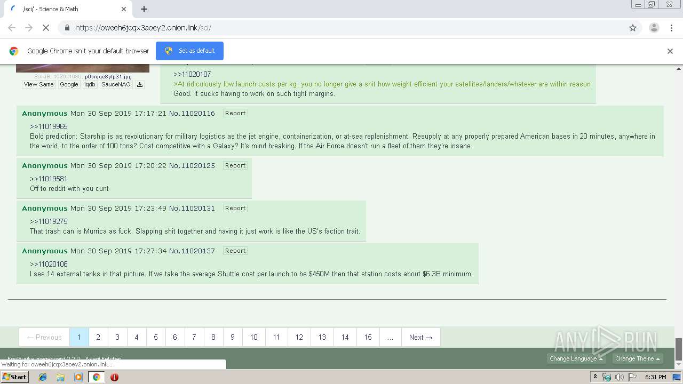Go to pagination page 4
The height and width of the screenshot is (384, 683).
coord(137,337)
